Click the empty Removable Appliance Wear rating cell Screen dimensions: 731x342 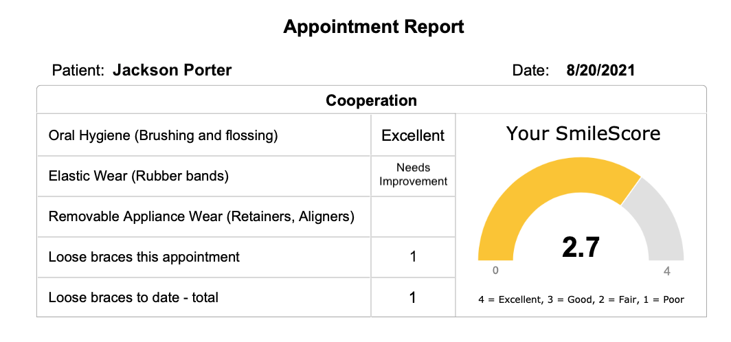tap(413, 216)
